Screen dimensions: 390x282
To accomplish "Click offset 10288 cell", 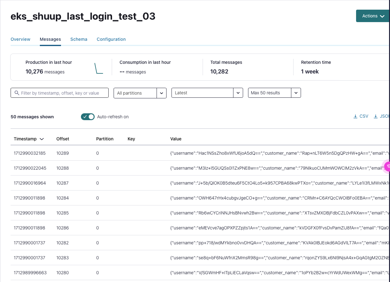I will tap(63, 168).
